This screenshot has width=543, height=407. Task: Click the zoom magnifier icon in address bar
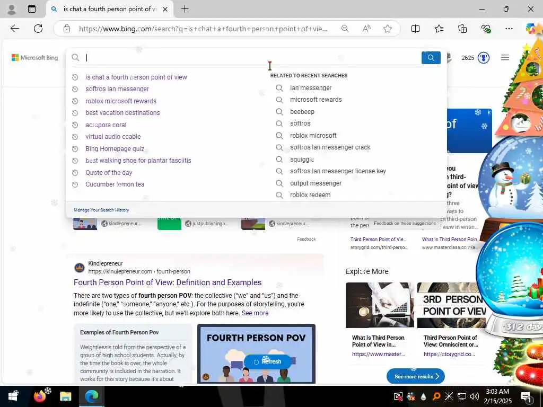pyautogui.click(x=345, y=29)
